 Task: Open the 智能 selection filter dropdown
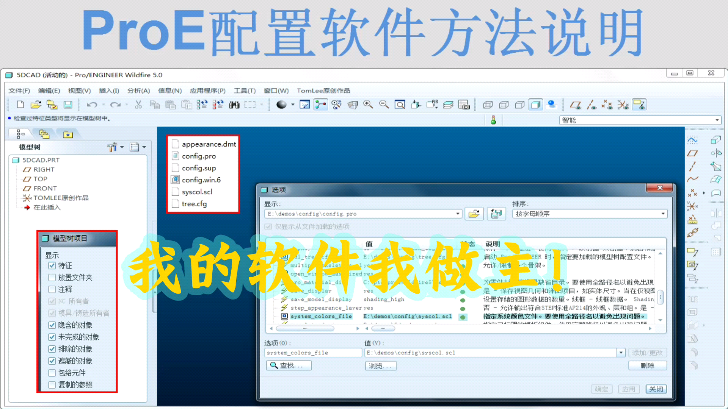[x=717, y=120]
